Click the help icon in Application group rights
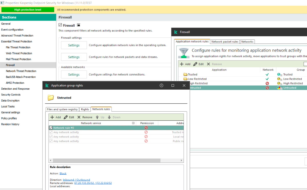Viewport: 307px width, 190px height. [x=161, y=86]
